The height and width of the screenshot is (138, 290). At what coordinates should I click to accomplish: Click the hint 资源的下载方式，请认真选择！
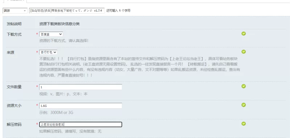[64, 41]
